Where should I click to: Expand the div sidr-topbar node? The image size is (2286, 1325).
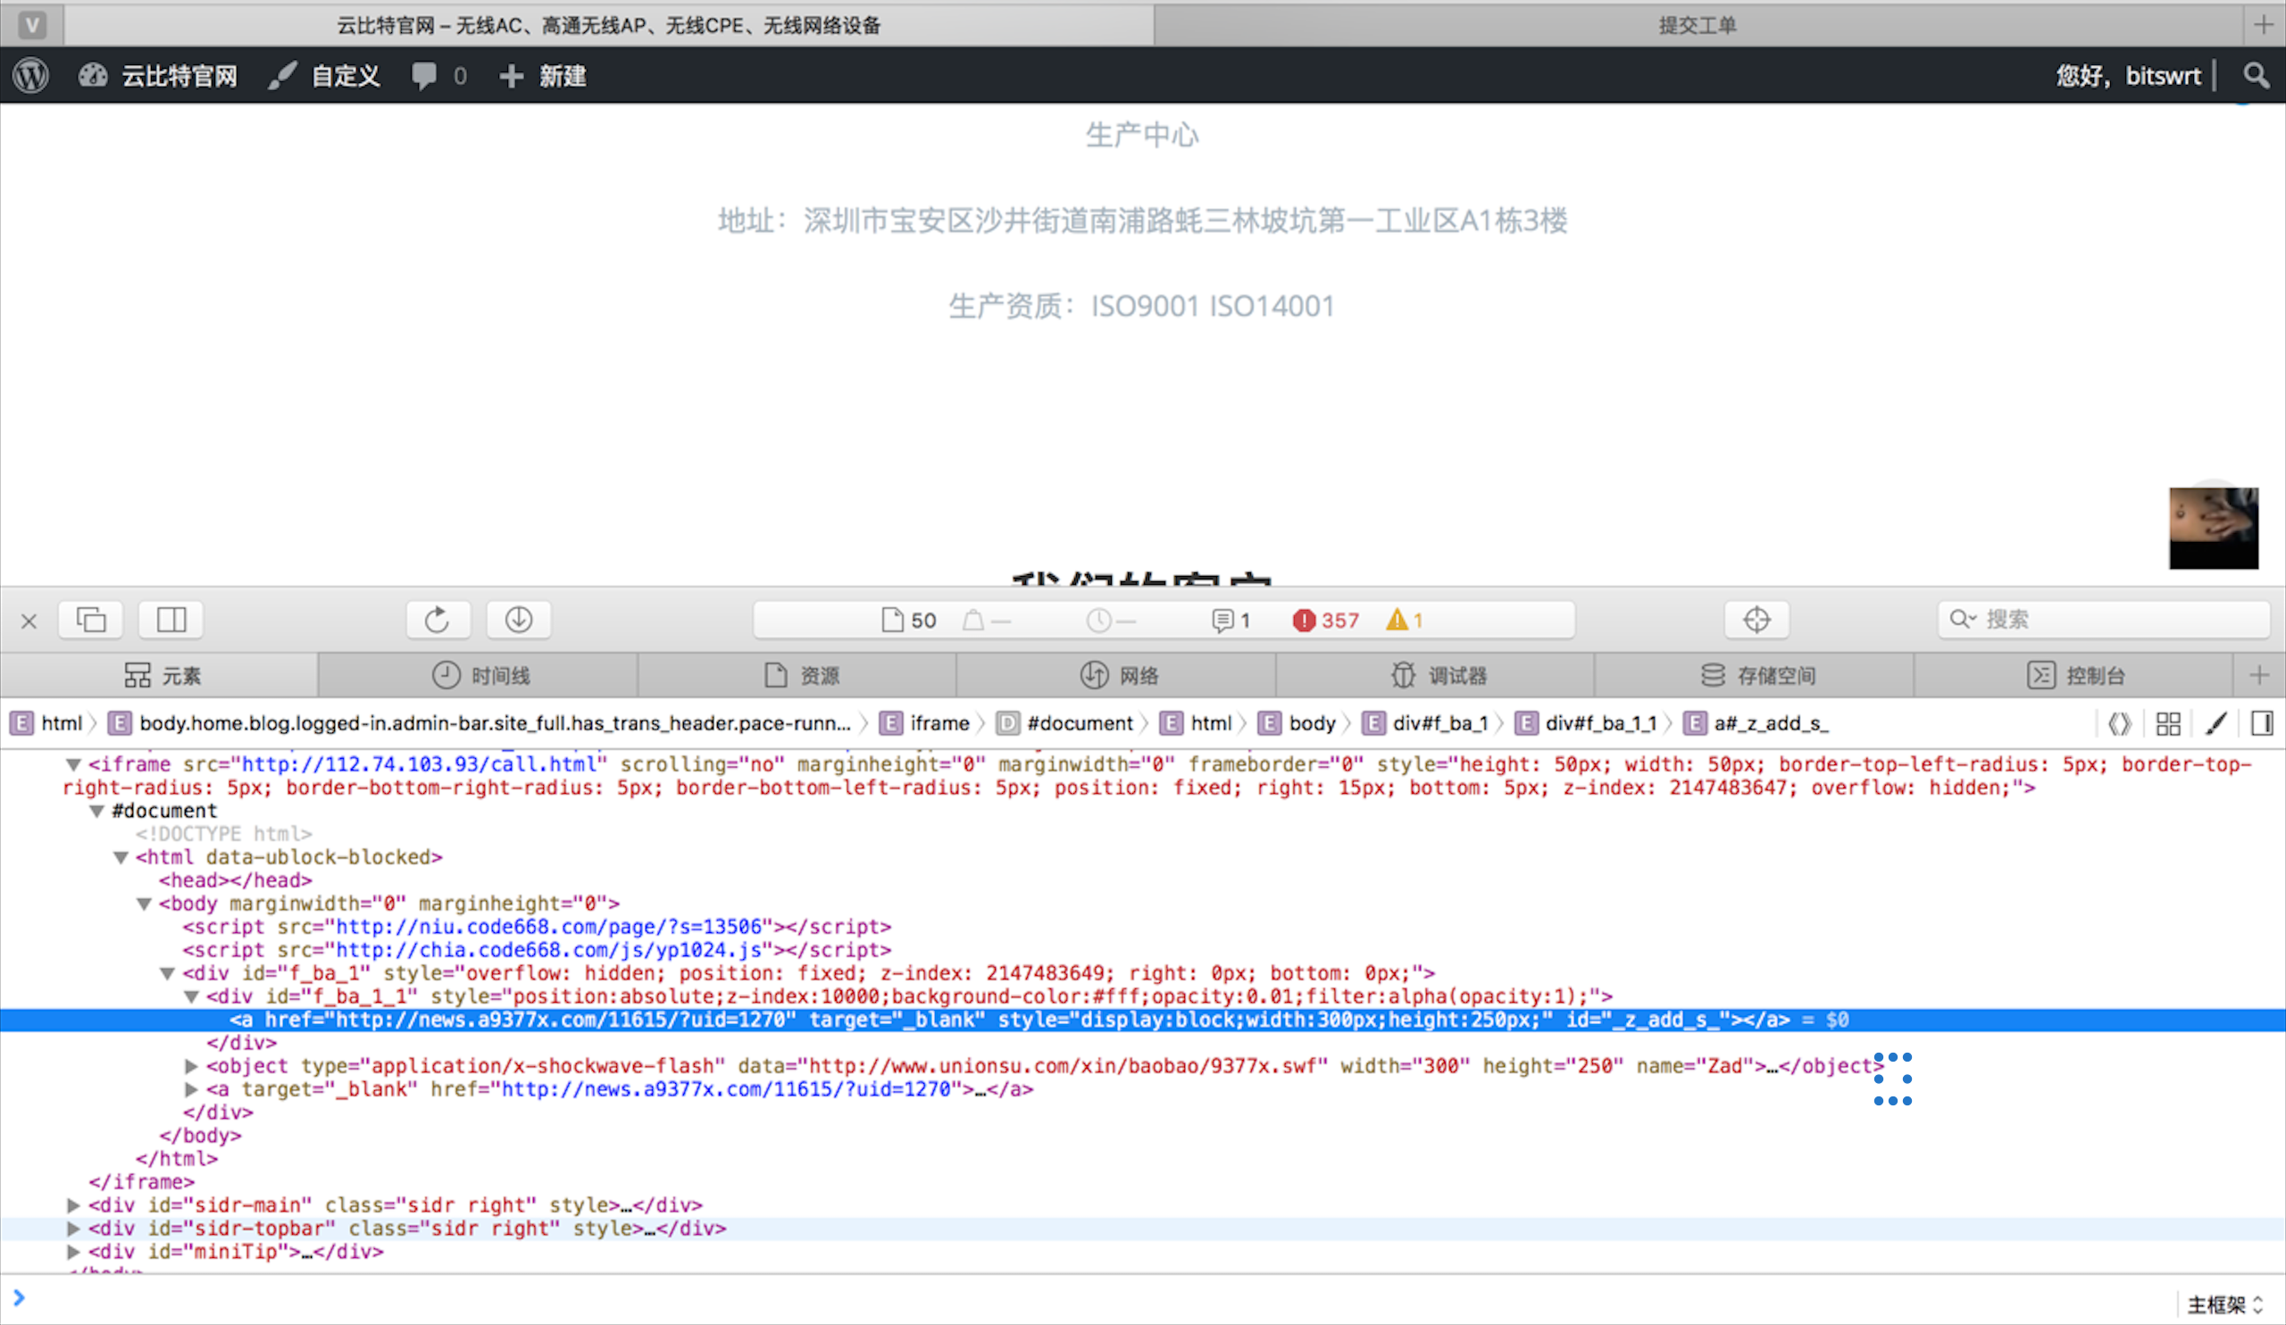tap(73, 1228)
